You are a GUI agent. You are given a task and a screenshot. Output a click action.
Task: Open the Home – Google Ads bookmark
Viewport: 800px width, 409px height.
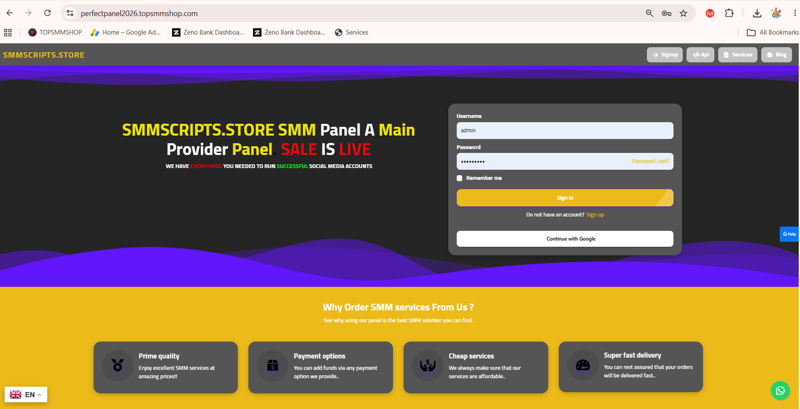[125, 32]
